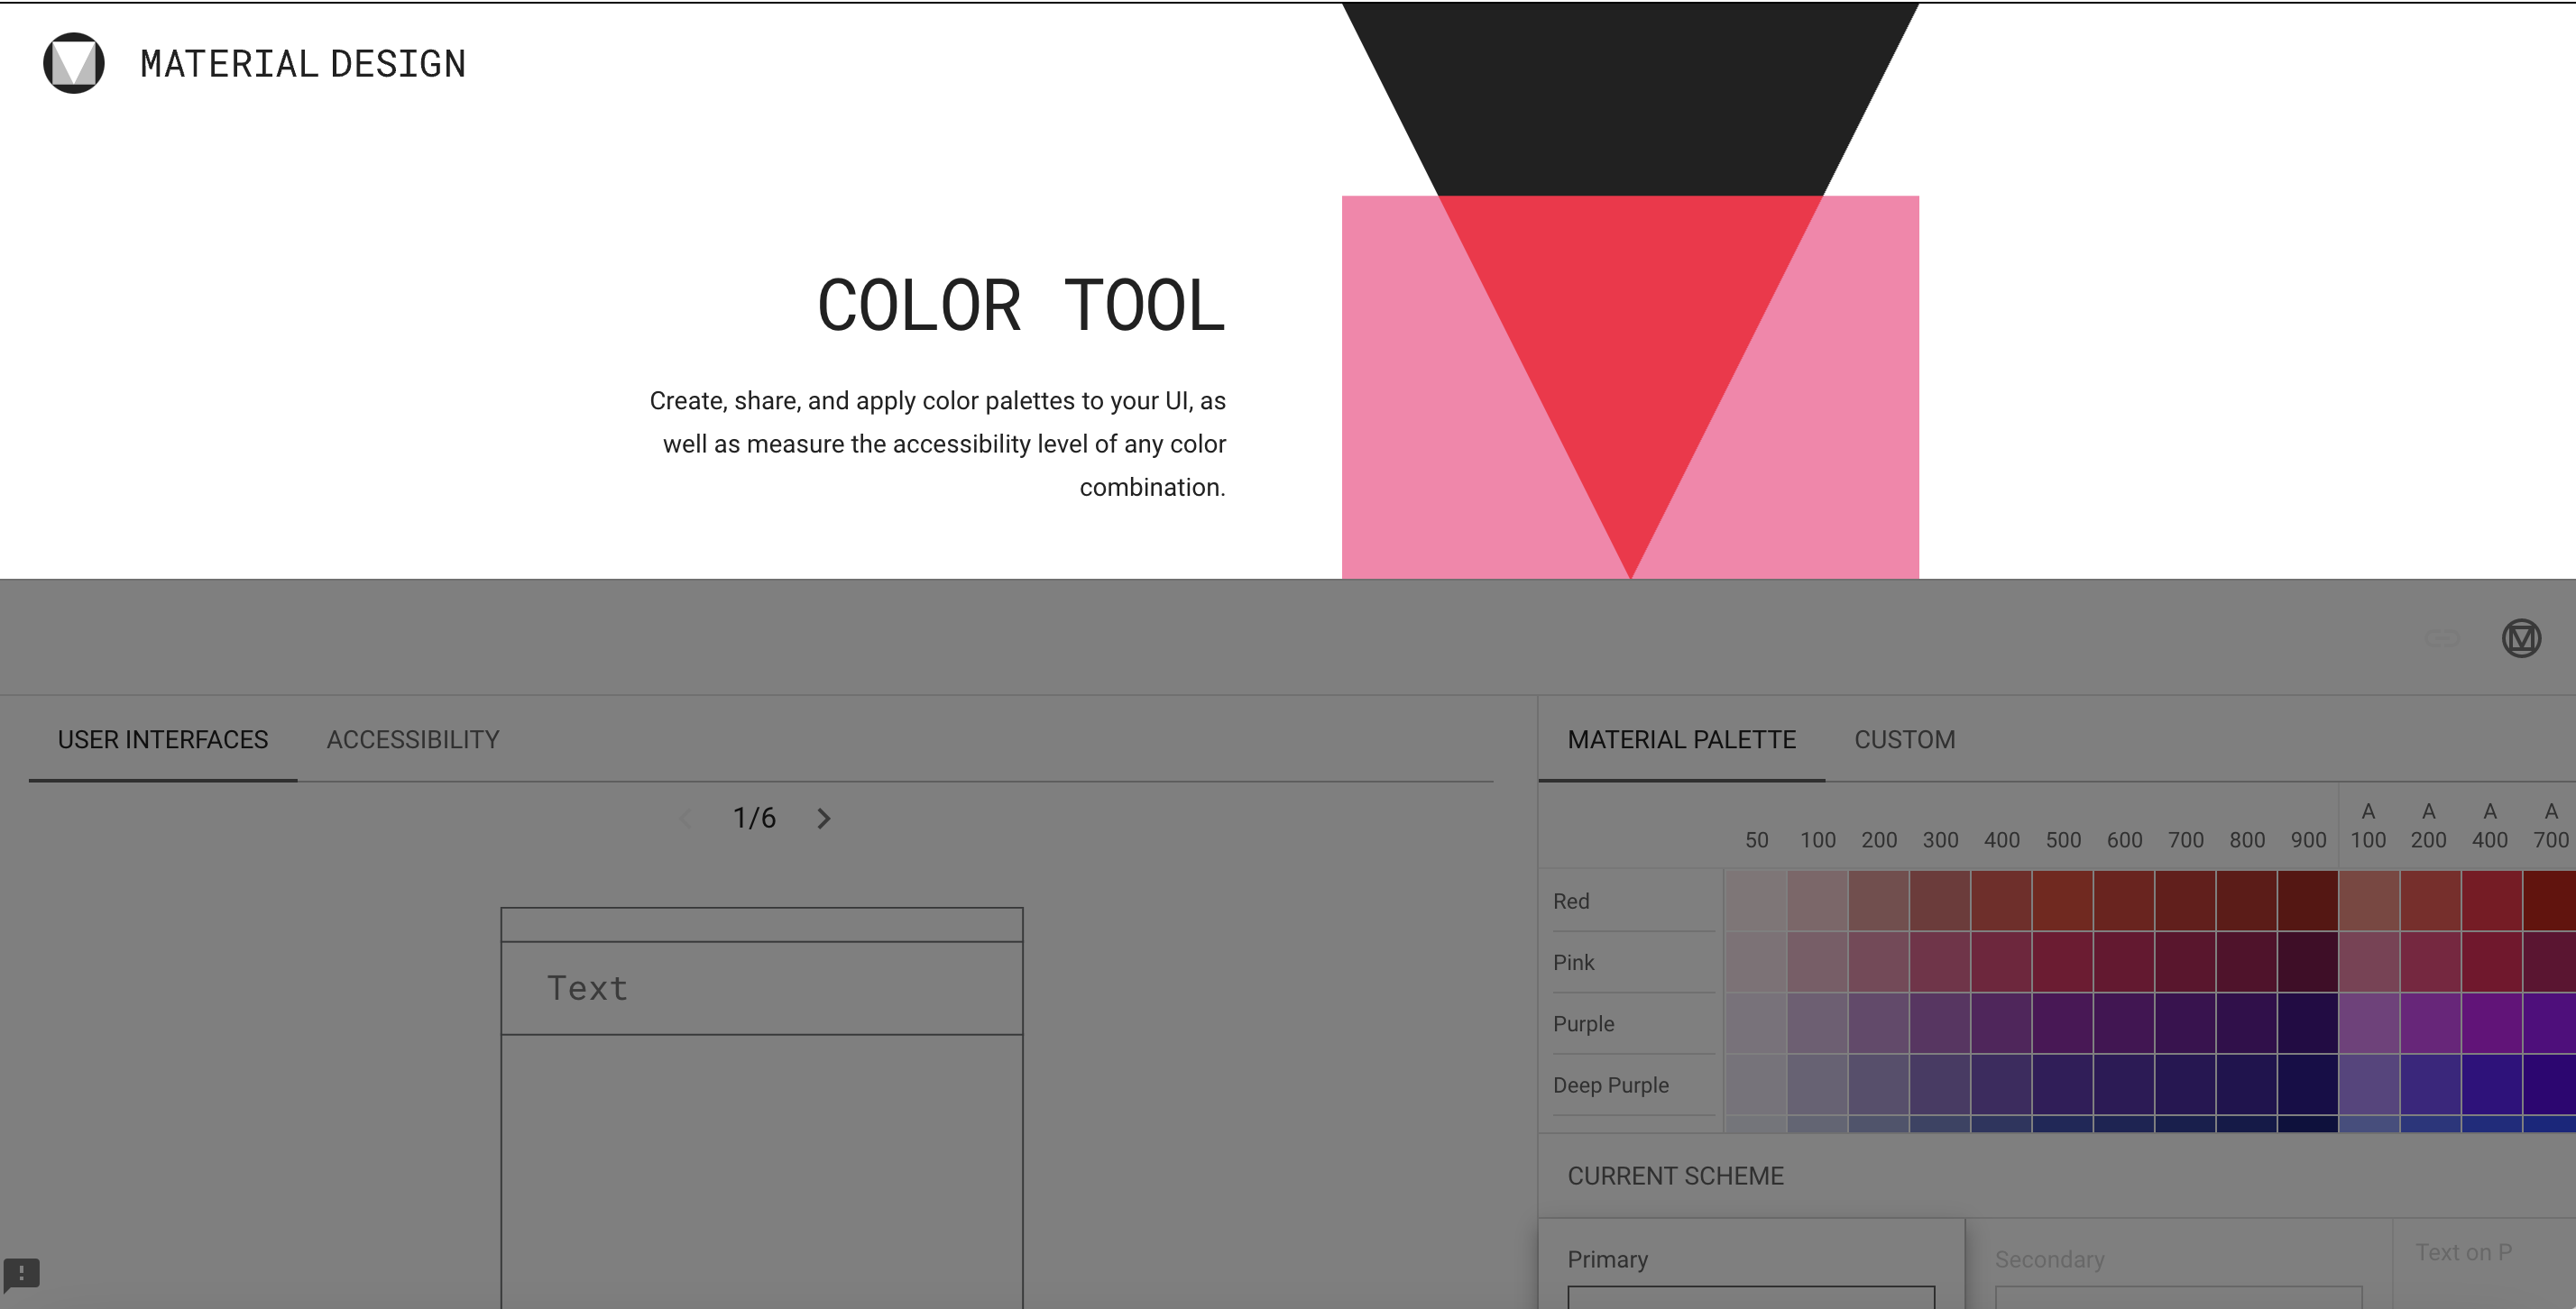The width and height of the screenshot is (2576, 1309).
Task: Pick the Purple A200 swatch
Action: (2430, 1023)
